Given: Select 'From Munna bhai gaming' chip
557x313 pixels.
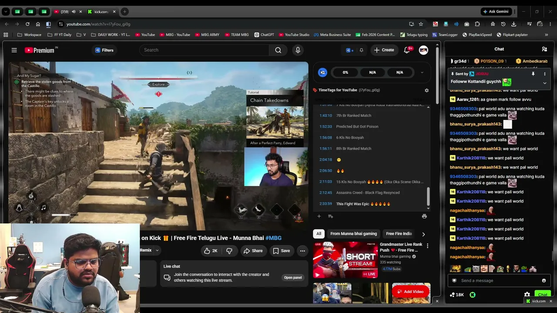Looking at the screenshot, I should point(353,234).
